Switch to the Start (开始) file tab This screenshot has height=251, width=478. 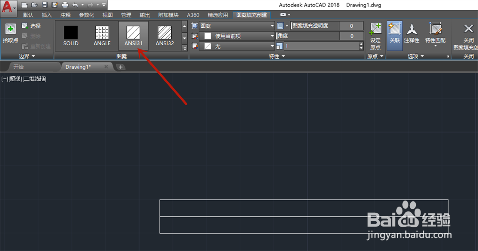pos(19,67)
